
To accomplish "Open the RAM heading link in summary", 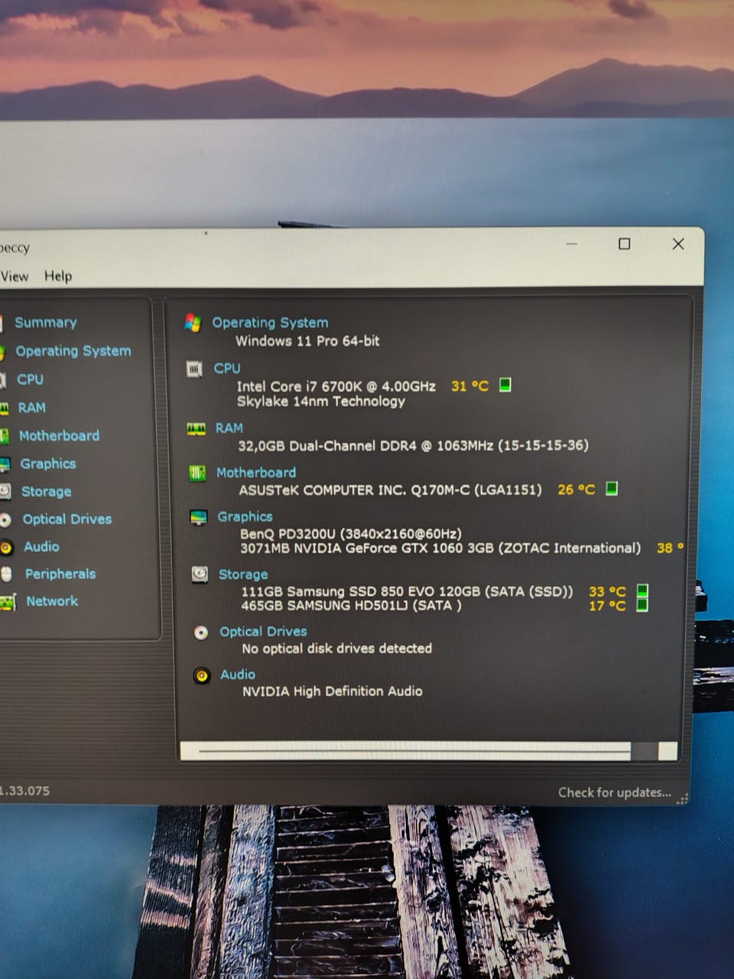I will 229,428.
